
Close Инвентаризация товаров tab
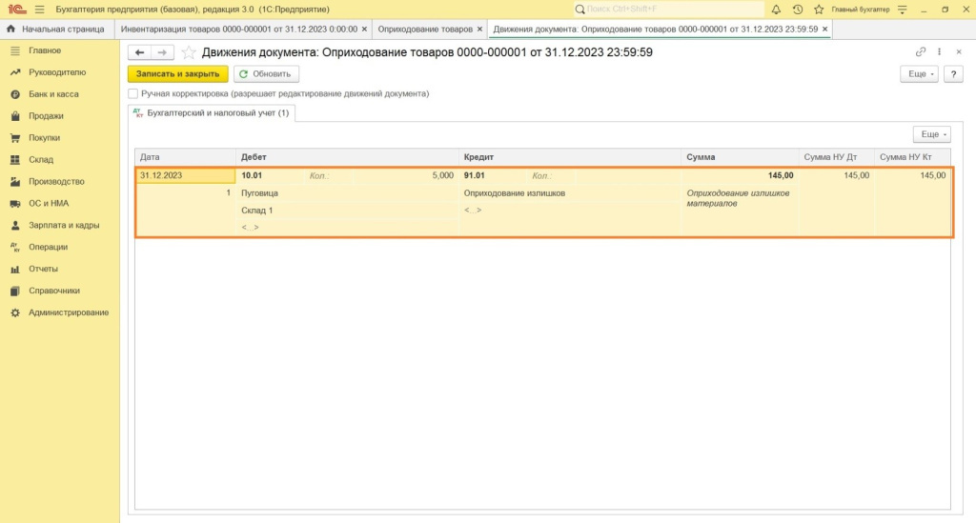365,30
